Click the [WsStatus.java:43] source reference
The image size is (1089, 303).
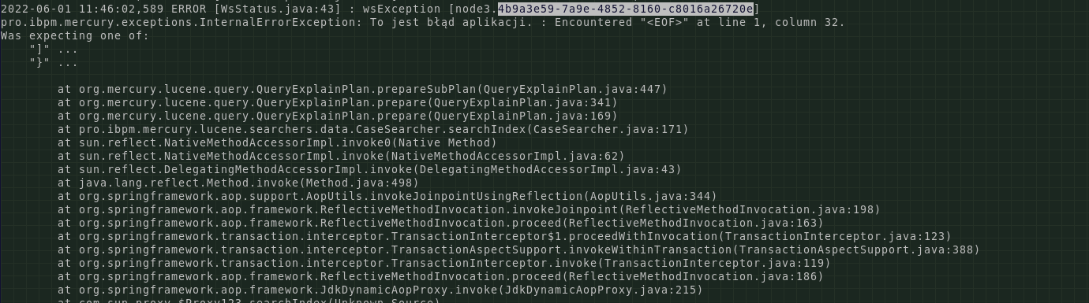[x=278, y=9]
